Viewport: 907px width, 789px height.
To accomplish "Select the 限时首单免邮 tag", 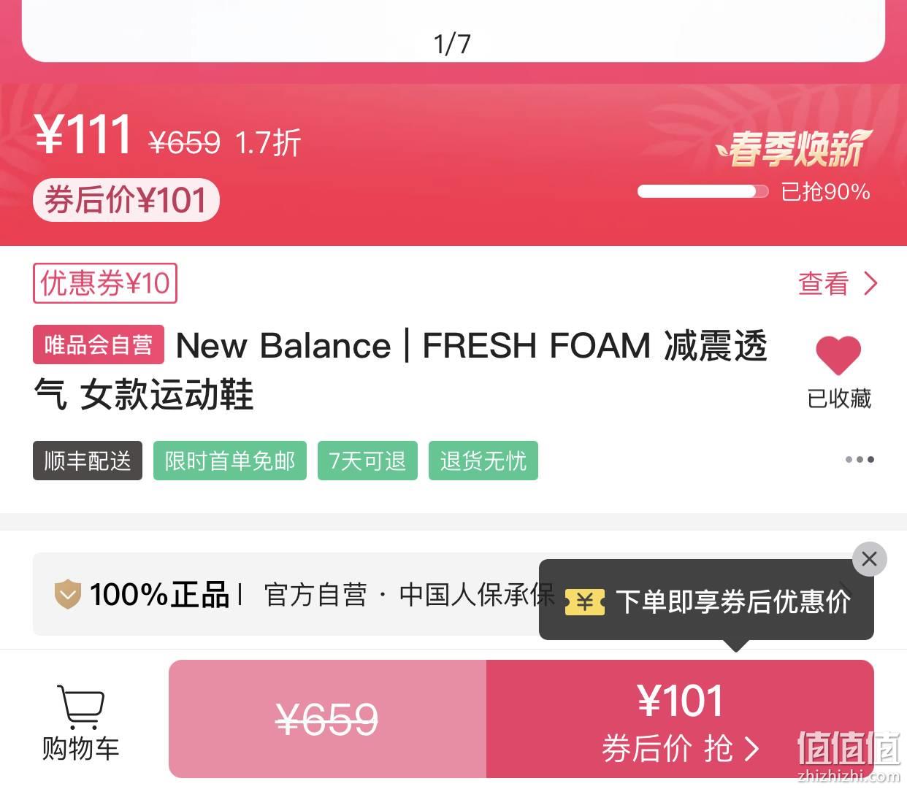I will (x=230, y=461).
